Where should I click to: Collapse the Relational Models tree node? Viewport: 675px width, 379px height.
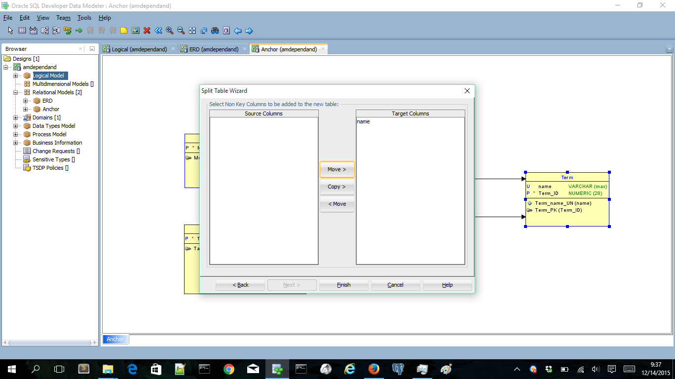point(16,92)
